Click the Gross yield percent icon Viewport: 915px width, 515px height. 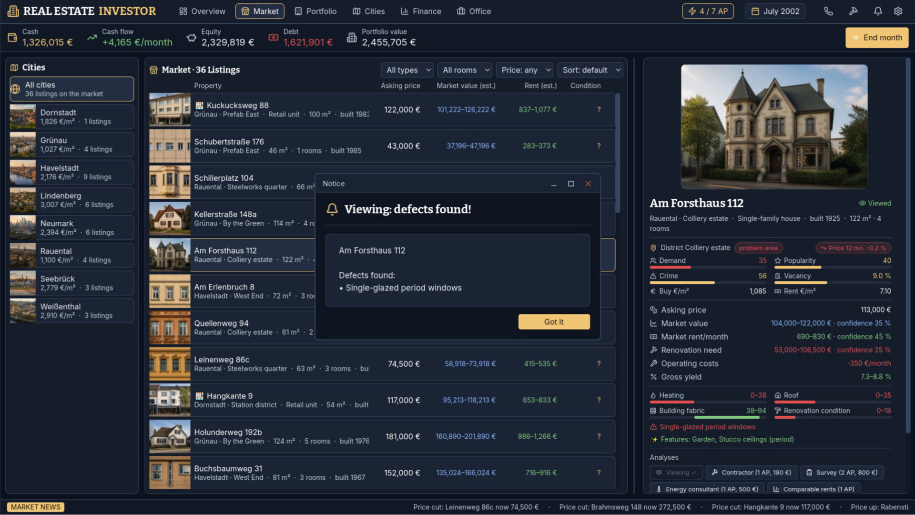[x=653, y=377]
